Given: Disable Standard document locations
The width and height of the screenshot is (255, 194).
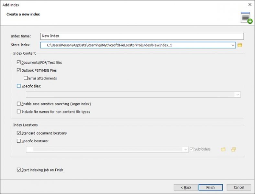Looking at the screenshot, I should 19,133.
